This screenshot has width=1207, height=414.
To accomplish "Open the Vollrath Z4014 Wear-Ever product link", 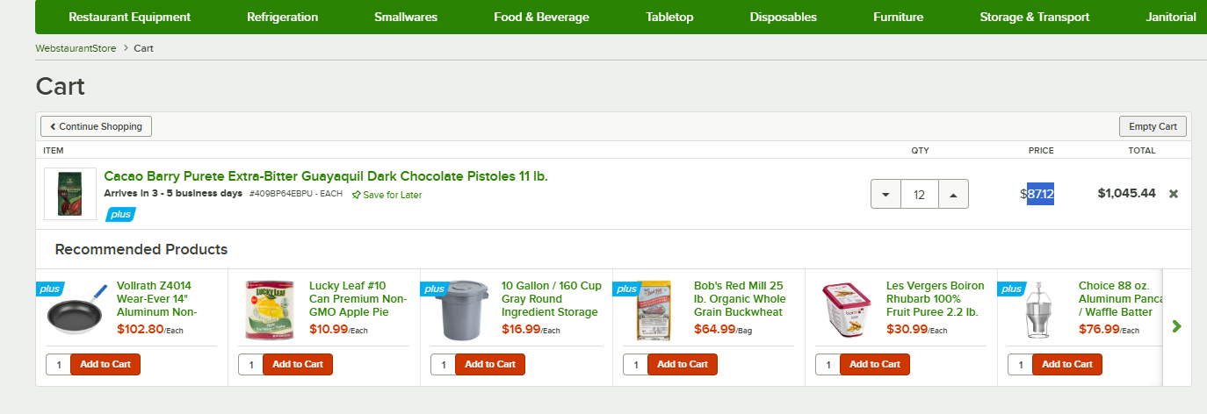I will tap(156, 299).
